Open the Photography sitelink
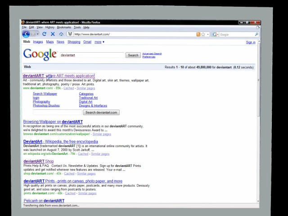This screenshot has height=216, width=288. [41, 102]
